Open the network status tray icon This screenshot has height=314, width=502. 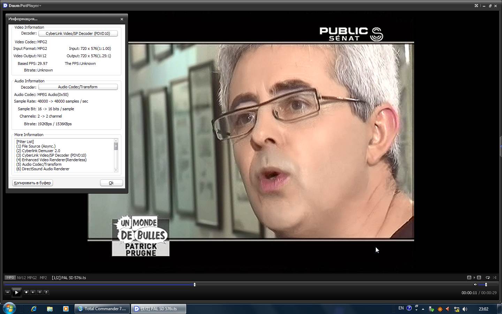tap(456, 309)
